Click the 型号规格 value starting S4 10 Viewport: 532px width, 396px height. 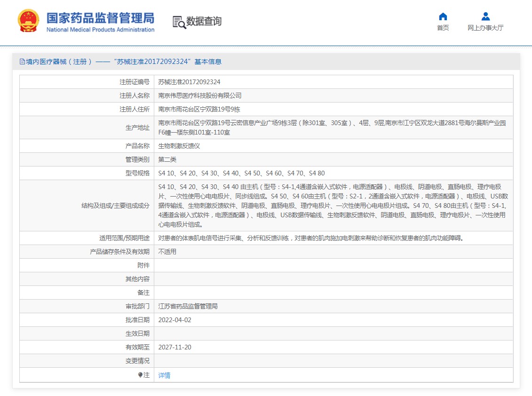click(x=241, y=173)
